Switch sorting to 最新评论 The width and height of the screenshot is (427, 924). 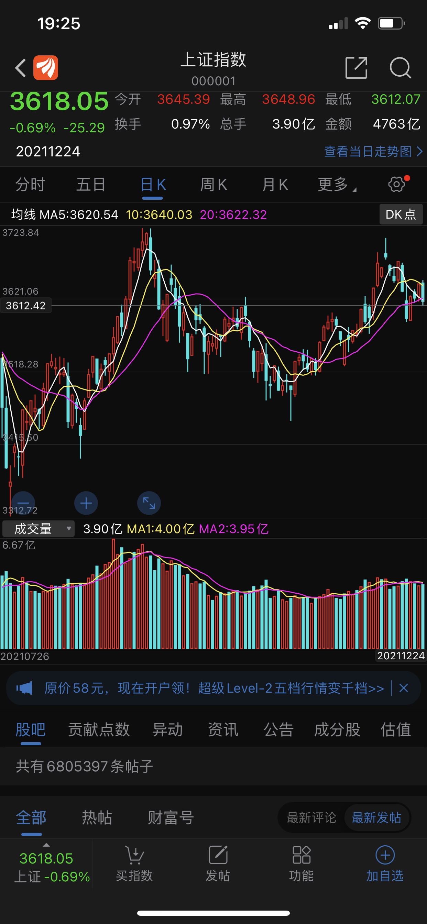[311, 817]
